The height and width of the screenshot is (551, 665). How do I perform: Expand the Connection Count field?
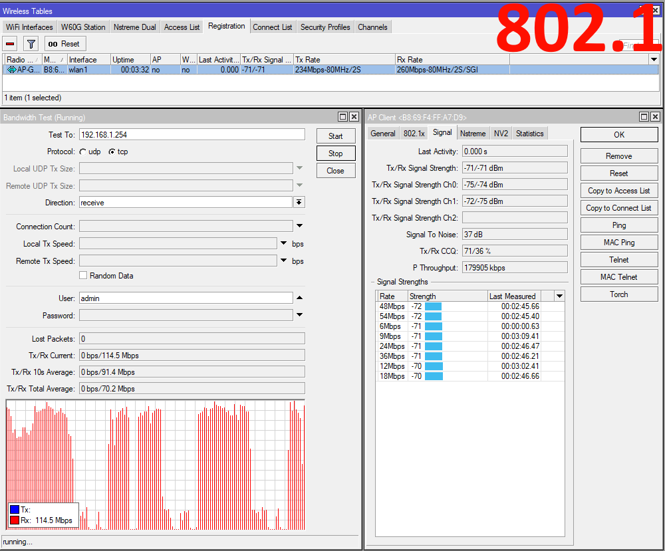(x=299, y=226)
